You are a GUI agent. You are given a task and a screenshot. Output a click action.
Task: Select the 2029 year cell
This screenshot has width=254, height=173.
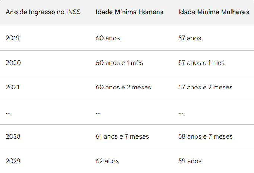click(13, 161)
